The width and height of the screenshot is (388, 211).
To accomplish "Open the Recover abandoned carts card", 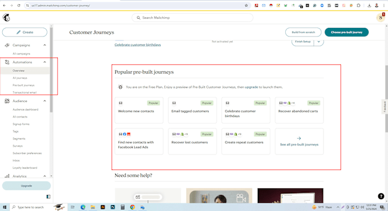I will (x=299, y=110).
